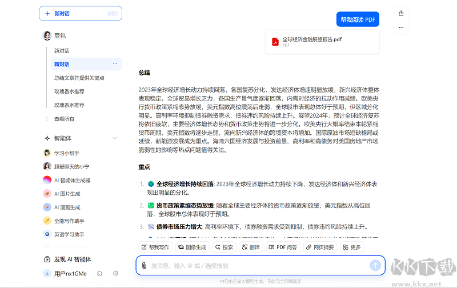Open options menu for selected 新对话

115,63
